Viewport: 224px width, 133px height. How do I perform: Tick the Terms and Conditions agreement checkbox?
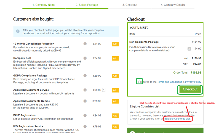pyautogui.click(x=139, y=82)
